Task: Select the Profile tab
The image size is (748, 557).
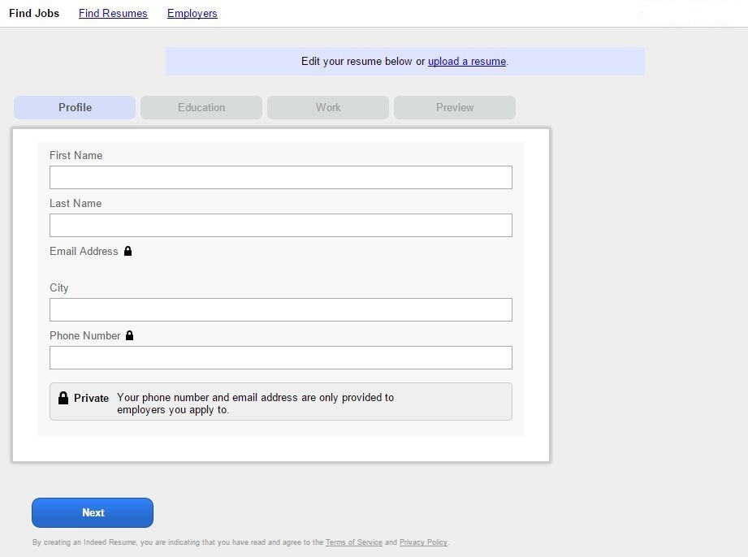Action: (x=75, y=107)
